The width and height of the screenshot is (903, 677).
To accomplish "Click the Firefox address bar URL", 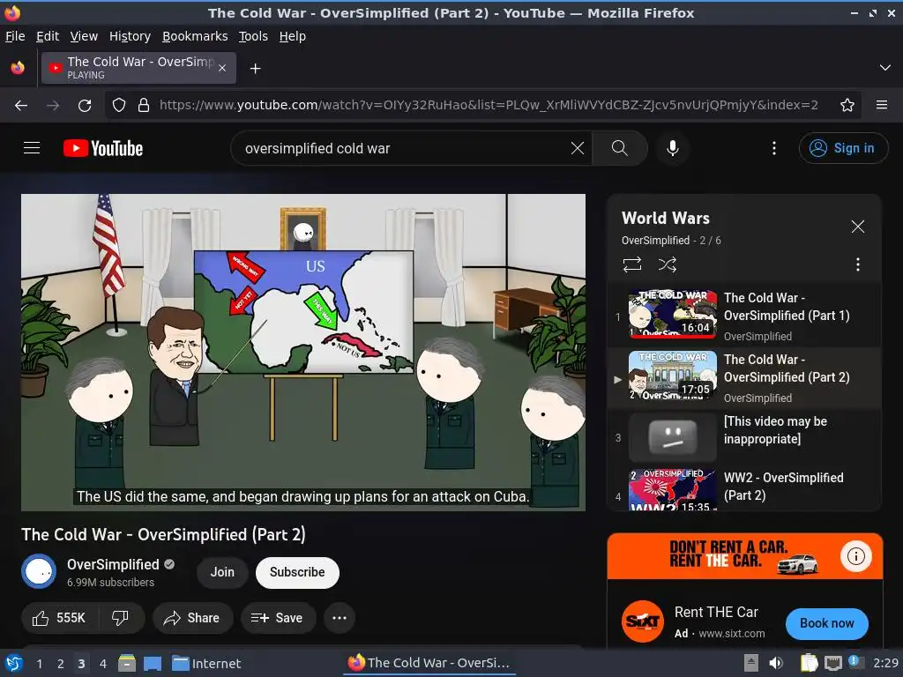I will click(x=489, y=105).
